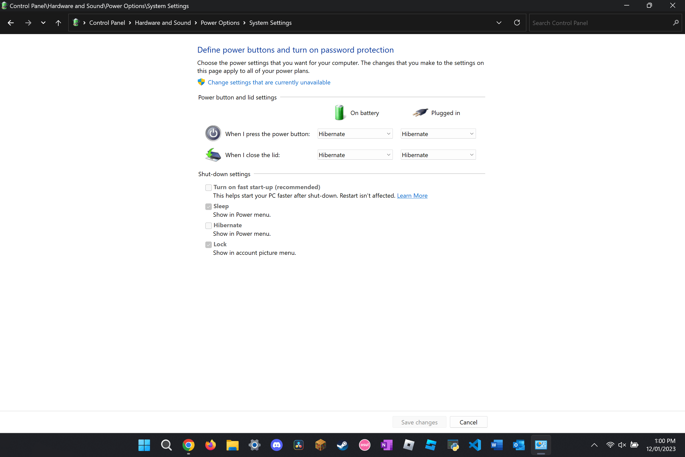Image resolution: width=685 pixels, height=457 pixels.
Task: Expand the address bar history dropdown
Action: point(499,23)
